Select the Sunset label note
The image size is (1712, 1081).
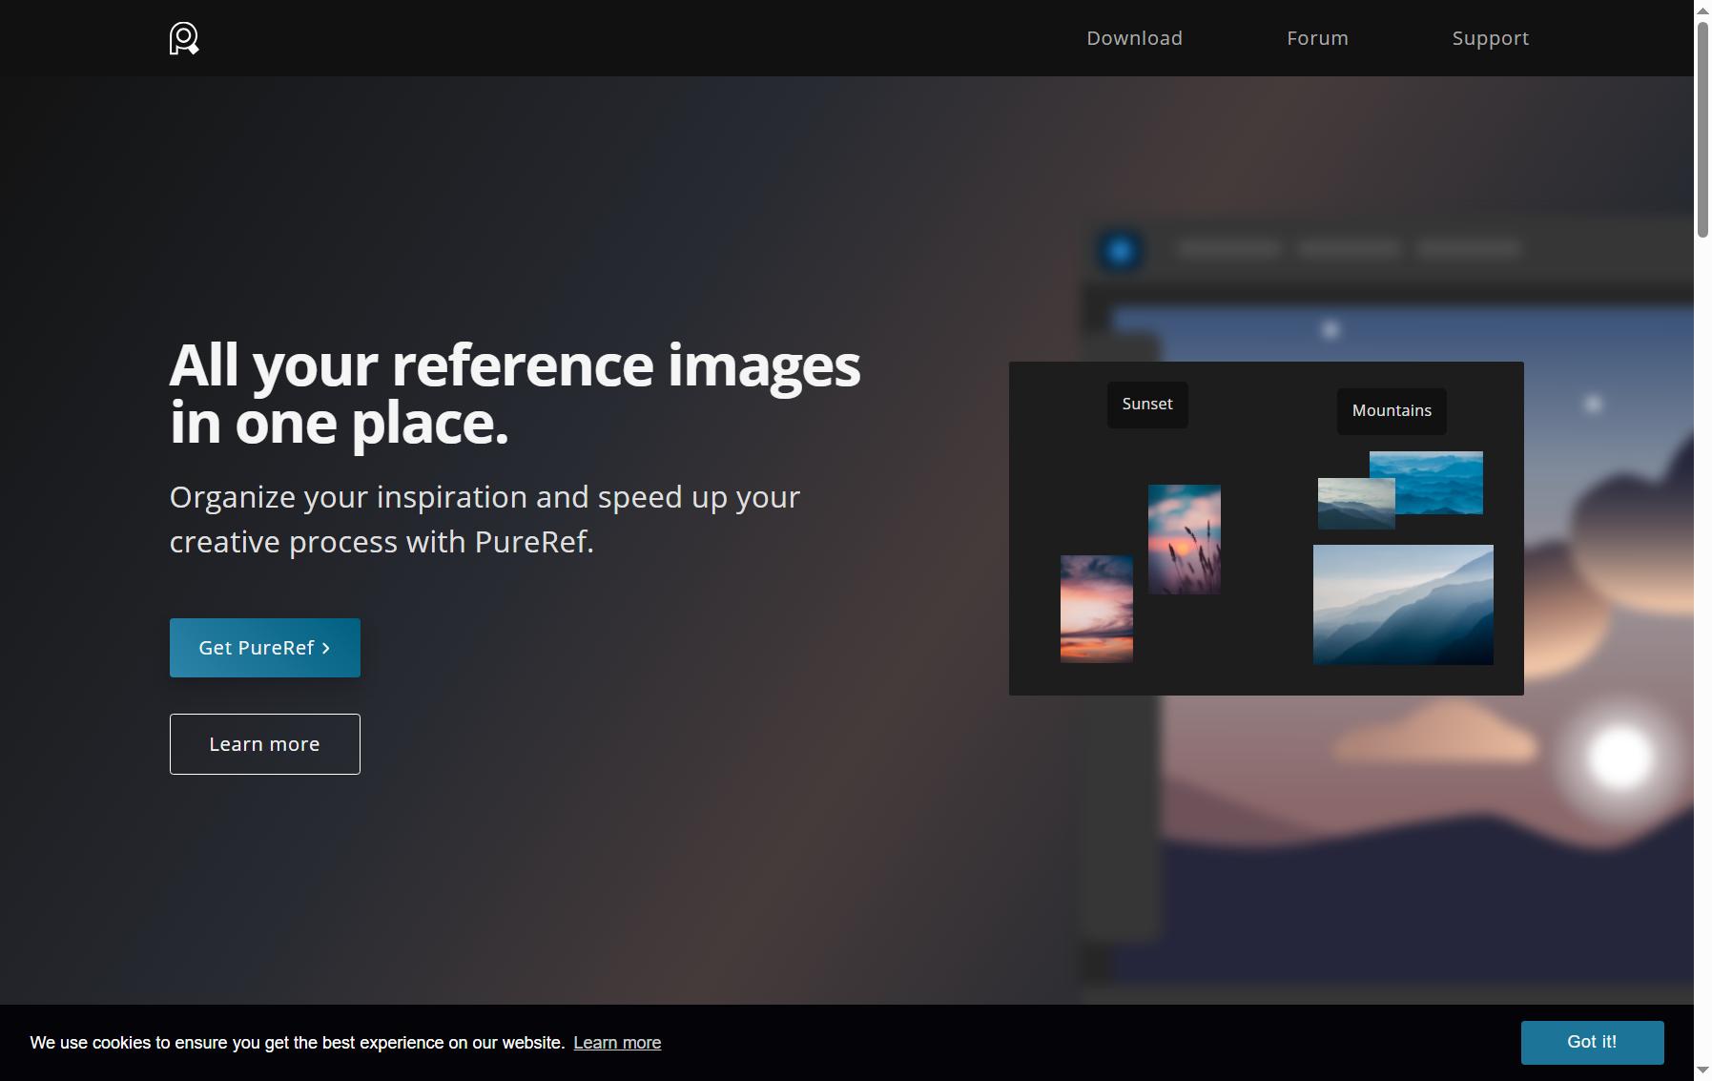(1147, 405)
